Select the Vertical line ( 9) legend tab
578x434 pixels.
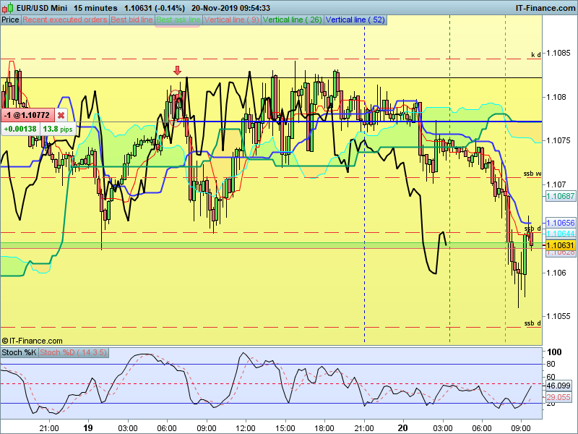click(231, 20)
